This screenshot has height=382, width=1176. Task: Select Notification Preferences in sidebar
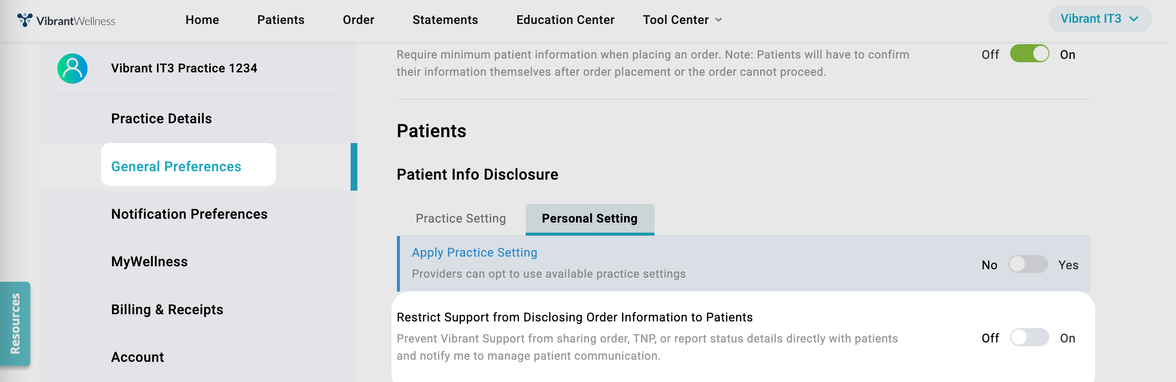(x=189, y=214)
